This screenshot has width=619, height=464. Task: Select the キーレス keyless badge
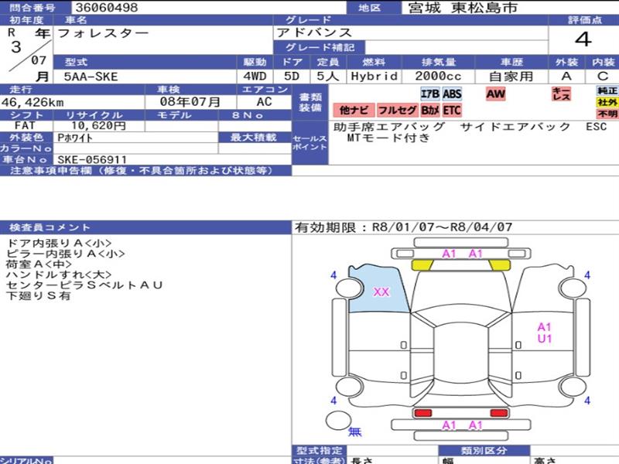561,94
